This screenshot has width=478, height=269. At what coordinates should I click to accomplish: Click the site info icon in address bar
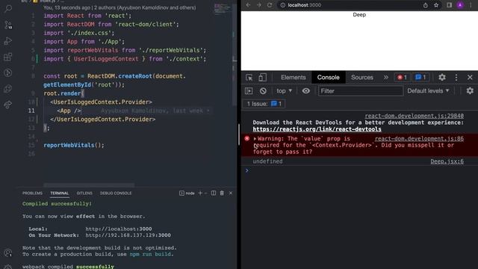point(283,5)
